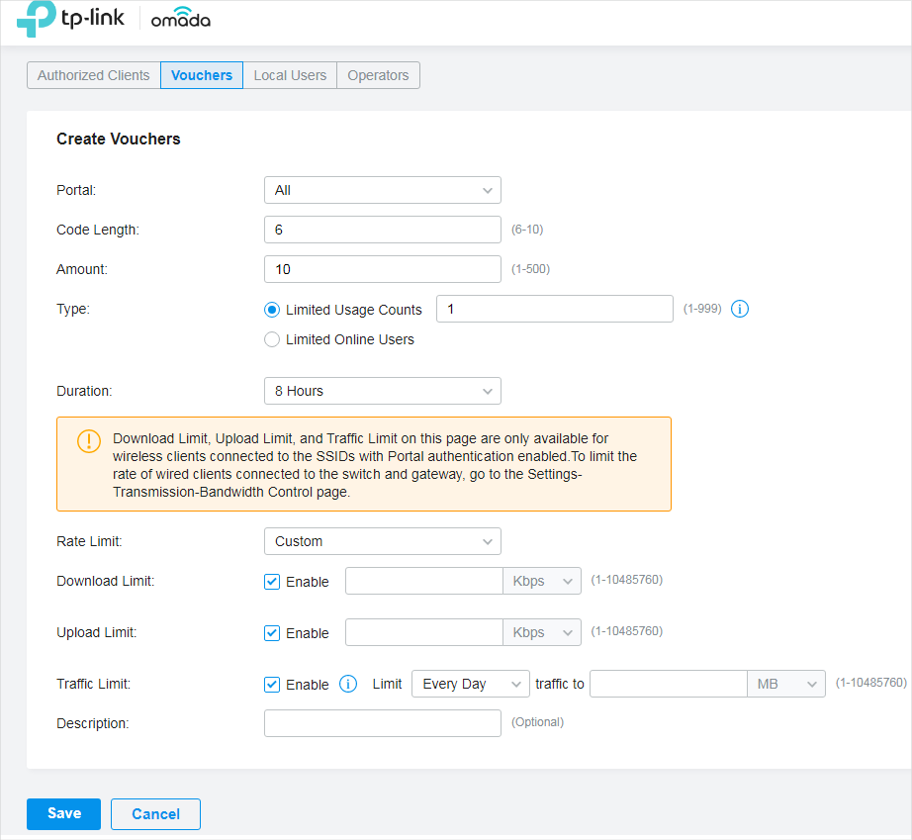912x840 pixels.
Task: Open the Authorized Clients tab
Action: (93, 74)
